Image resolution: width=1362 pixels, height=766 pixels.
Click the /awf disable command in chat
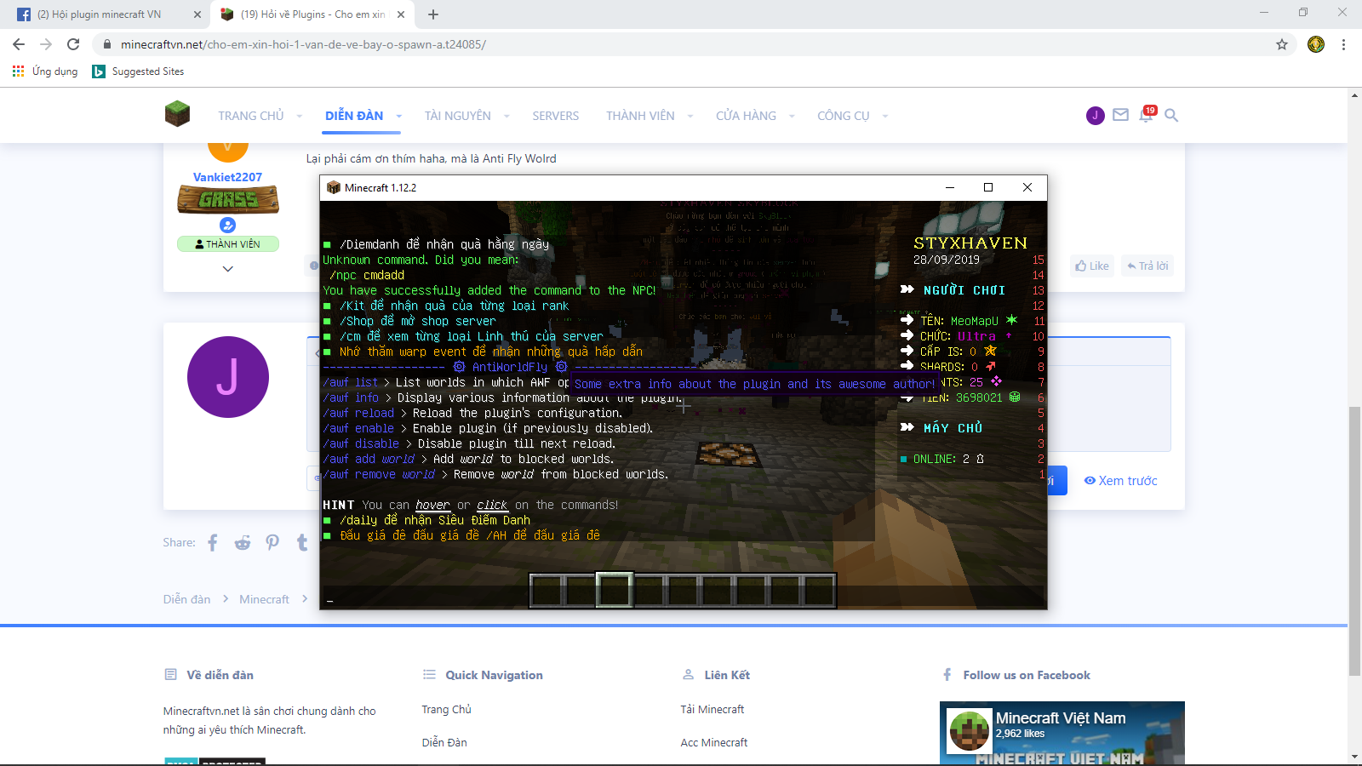click(x=361, y=443)
